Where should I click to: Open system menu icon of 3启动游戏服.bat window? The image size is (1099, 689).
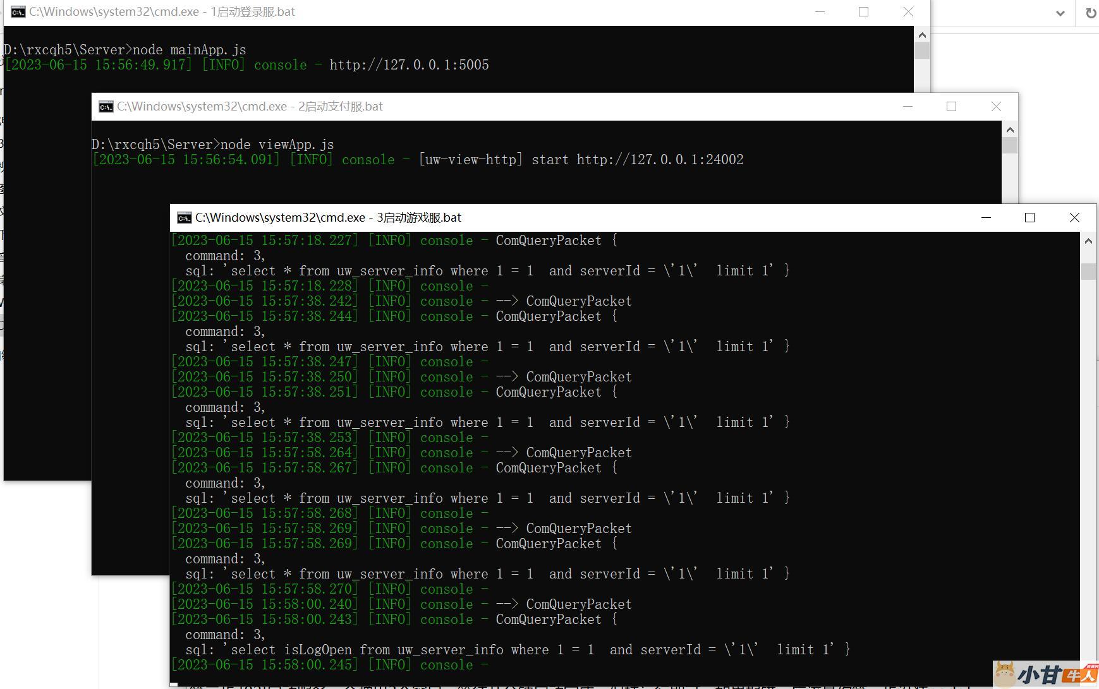184,218
